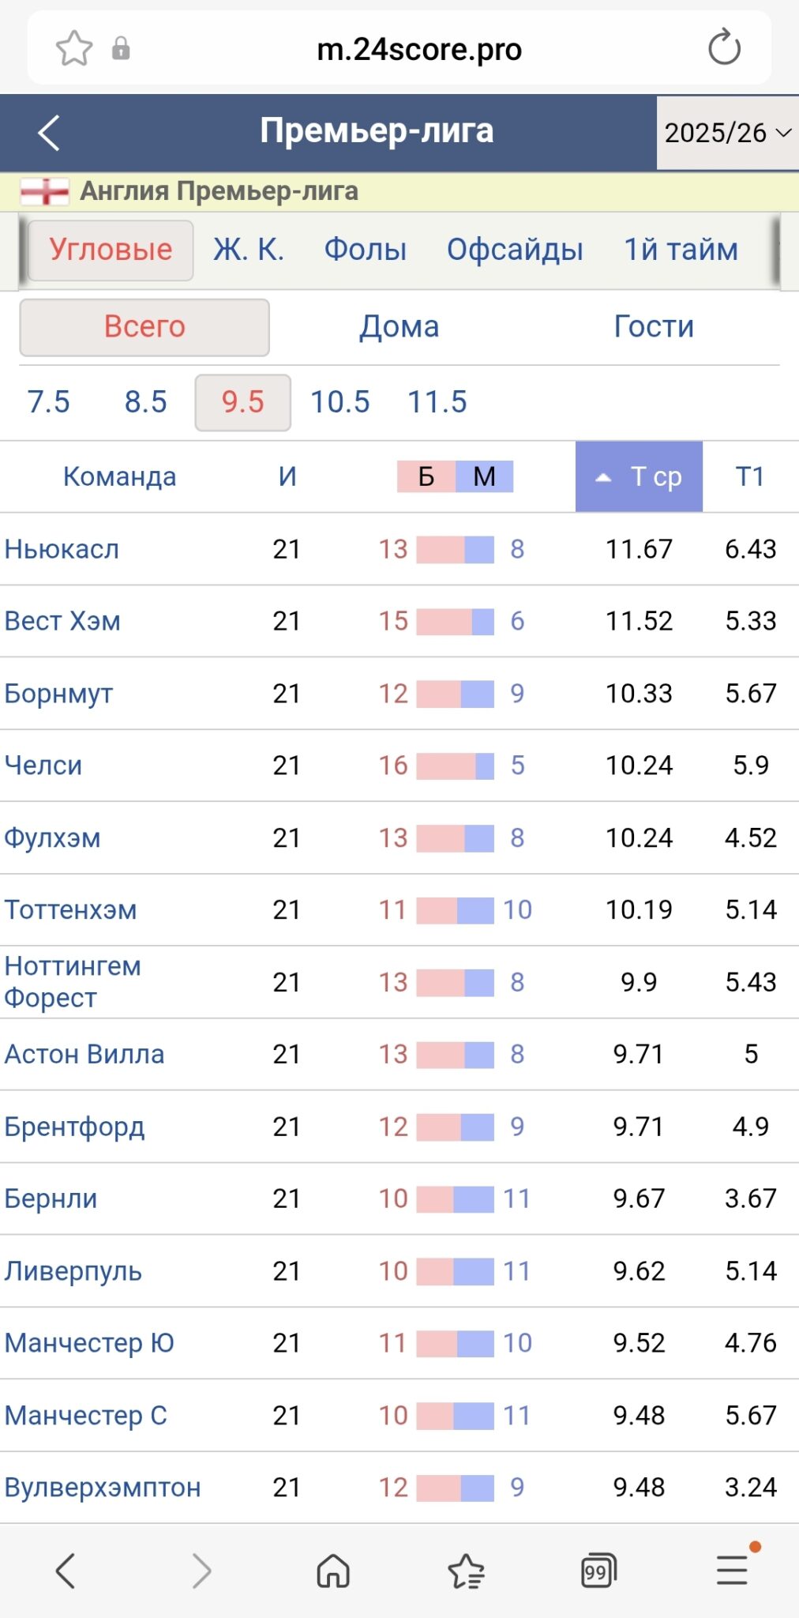
Task: Click the back arrow next to Премьер-лига
Action: click(x=49, y=131)
